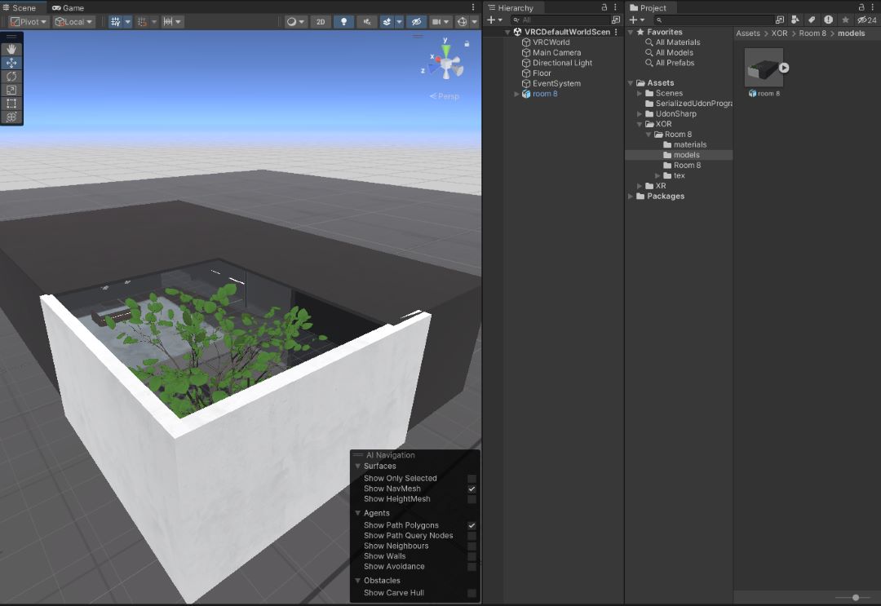Select Main Camera in Hierarchy
This screenshot has width=881, height=606.
[556, 53]
